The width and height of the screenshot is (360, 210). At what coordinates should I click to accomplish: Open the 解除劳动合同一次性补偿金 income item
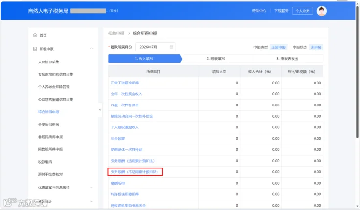tap(132, 116)
